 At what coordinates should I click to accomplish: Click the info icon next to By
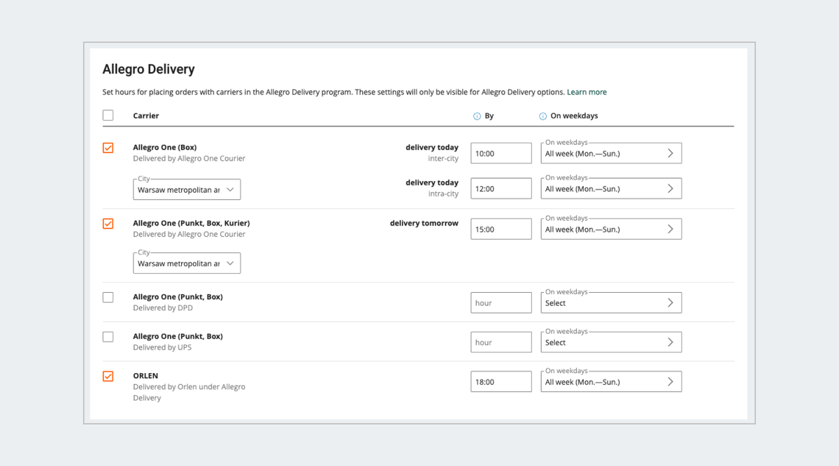pos(477,116)
